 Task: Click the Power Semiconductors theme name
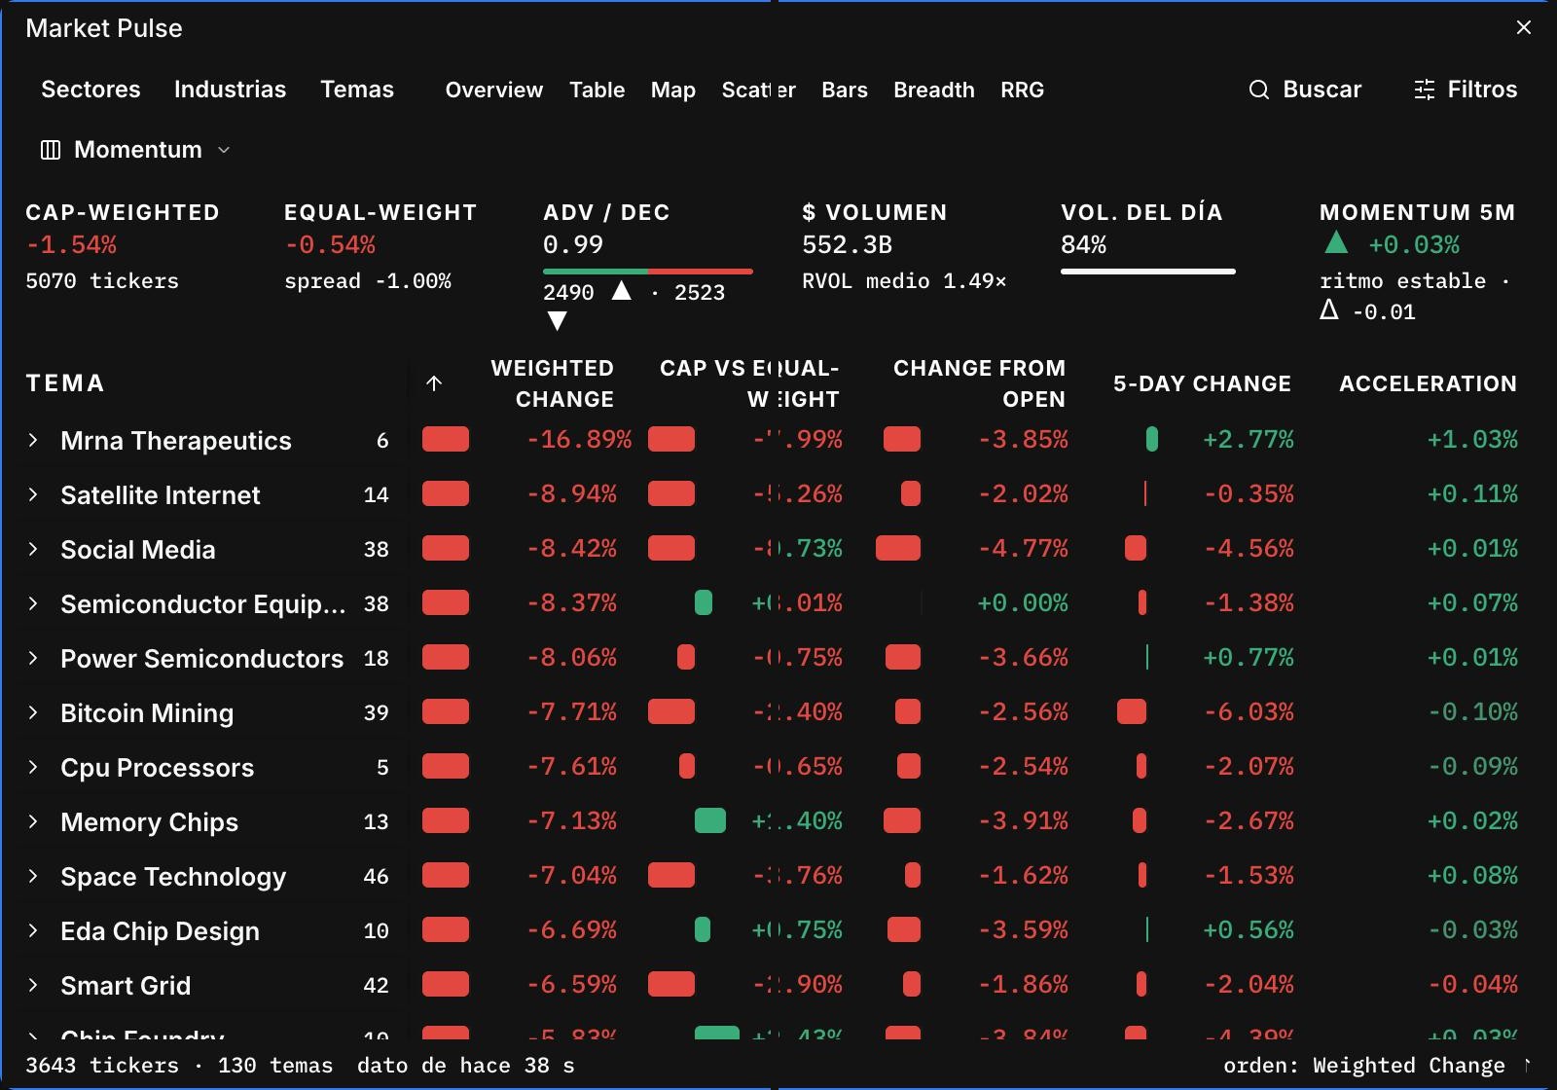click(x=201, y=659)
